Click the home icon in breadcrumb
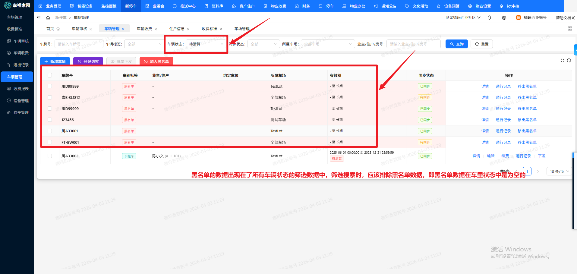This screenshot has height=274, width=577. (48, 18)
